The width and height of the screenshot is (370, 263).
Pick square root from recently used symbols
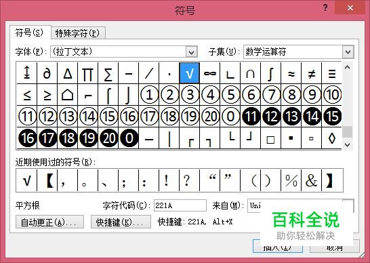coord(27,180)
